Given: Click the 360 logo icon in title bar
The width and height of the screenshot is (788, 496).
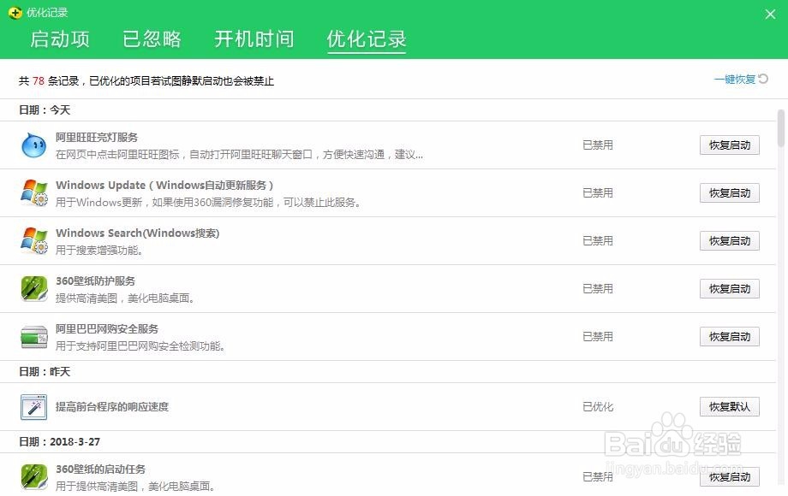Looking at the screenshot, I should (x=15, y=13).
